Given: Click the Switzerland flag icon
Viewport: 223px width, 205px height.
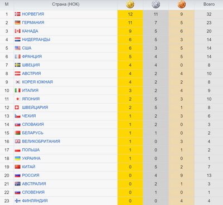Looking at the screenshot, I should point(17,108).
